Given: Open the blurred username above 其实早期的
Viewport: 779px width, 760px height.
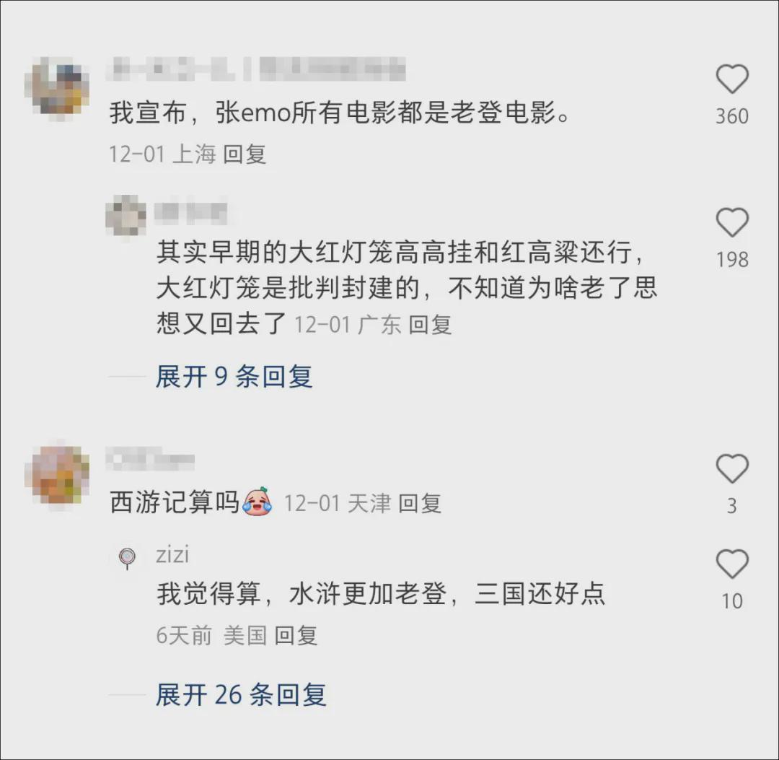Looking at the screenshot, I should 191,213.
